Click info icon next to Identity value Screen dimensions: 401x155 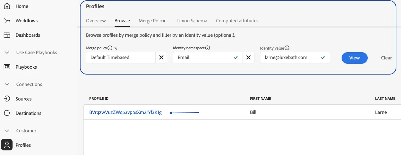[x=287, y=48]
